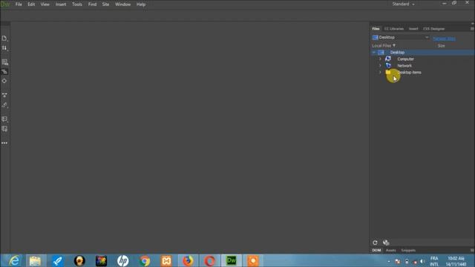475x267 pixels.
Task: Expand the Network tree node
Action: point(380,66)
